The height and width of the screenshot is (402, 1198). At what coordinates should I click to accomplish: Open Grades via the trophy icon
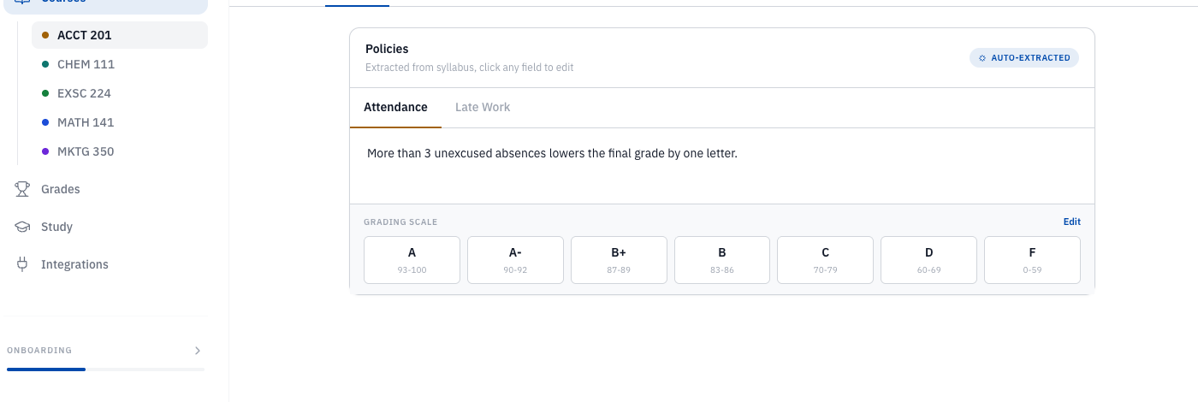[22, 189]
